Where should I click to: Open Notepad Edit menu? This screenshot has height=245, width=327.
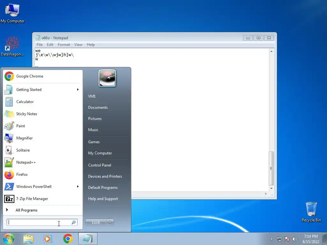pyautogui.click(x=50, y=45)
